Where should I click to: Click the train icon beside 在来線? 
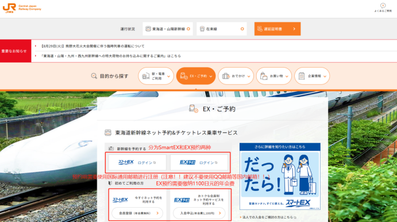coord(202,29)
